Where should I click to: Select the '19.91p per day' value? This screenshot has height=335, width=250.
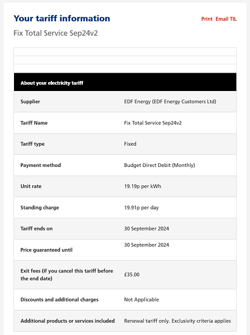(141, 208)
